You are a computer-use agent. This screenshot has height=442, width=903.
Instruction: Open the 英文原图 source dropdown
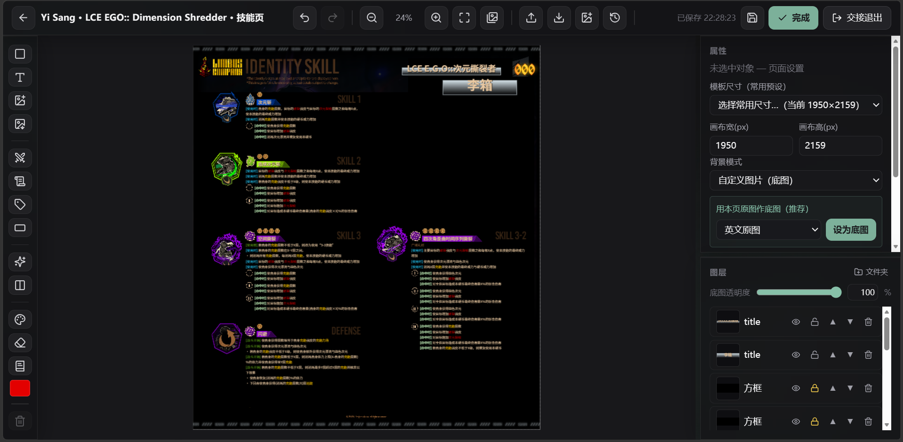(x=768, y=230)
